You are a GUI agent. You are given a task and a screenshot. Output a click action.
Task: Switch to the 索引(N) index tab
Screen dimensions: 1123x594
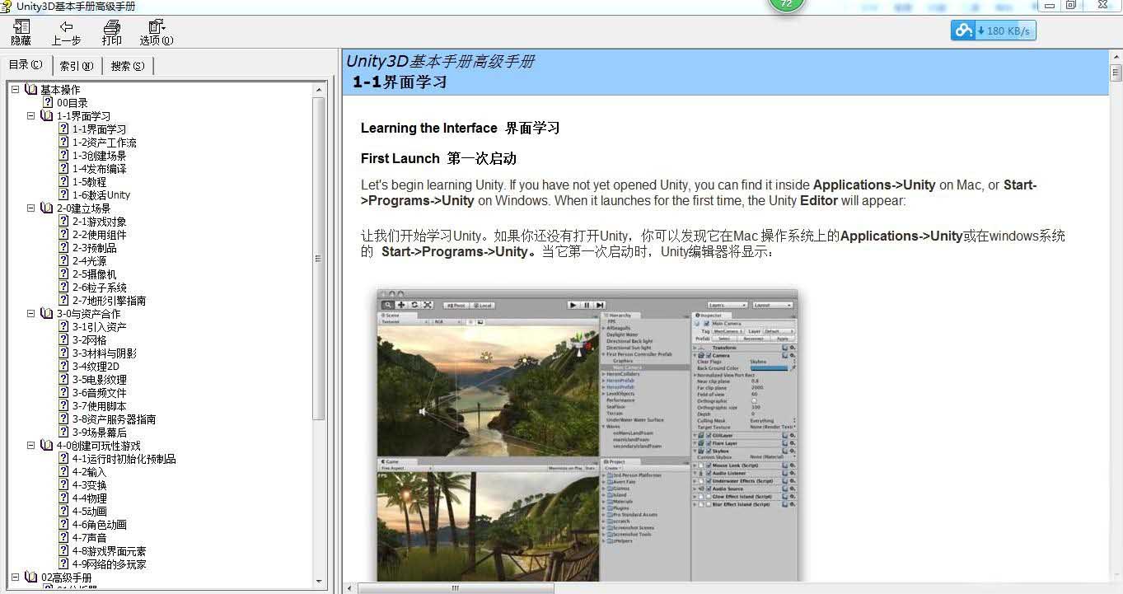[77, 66]
